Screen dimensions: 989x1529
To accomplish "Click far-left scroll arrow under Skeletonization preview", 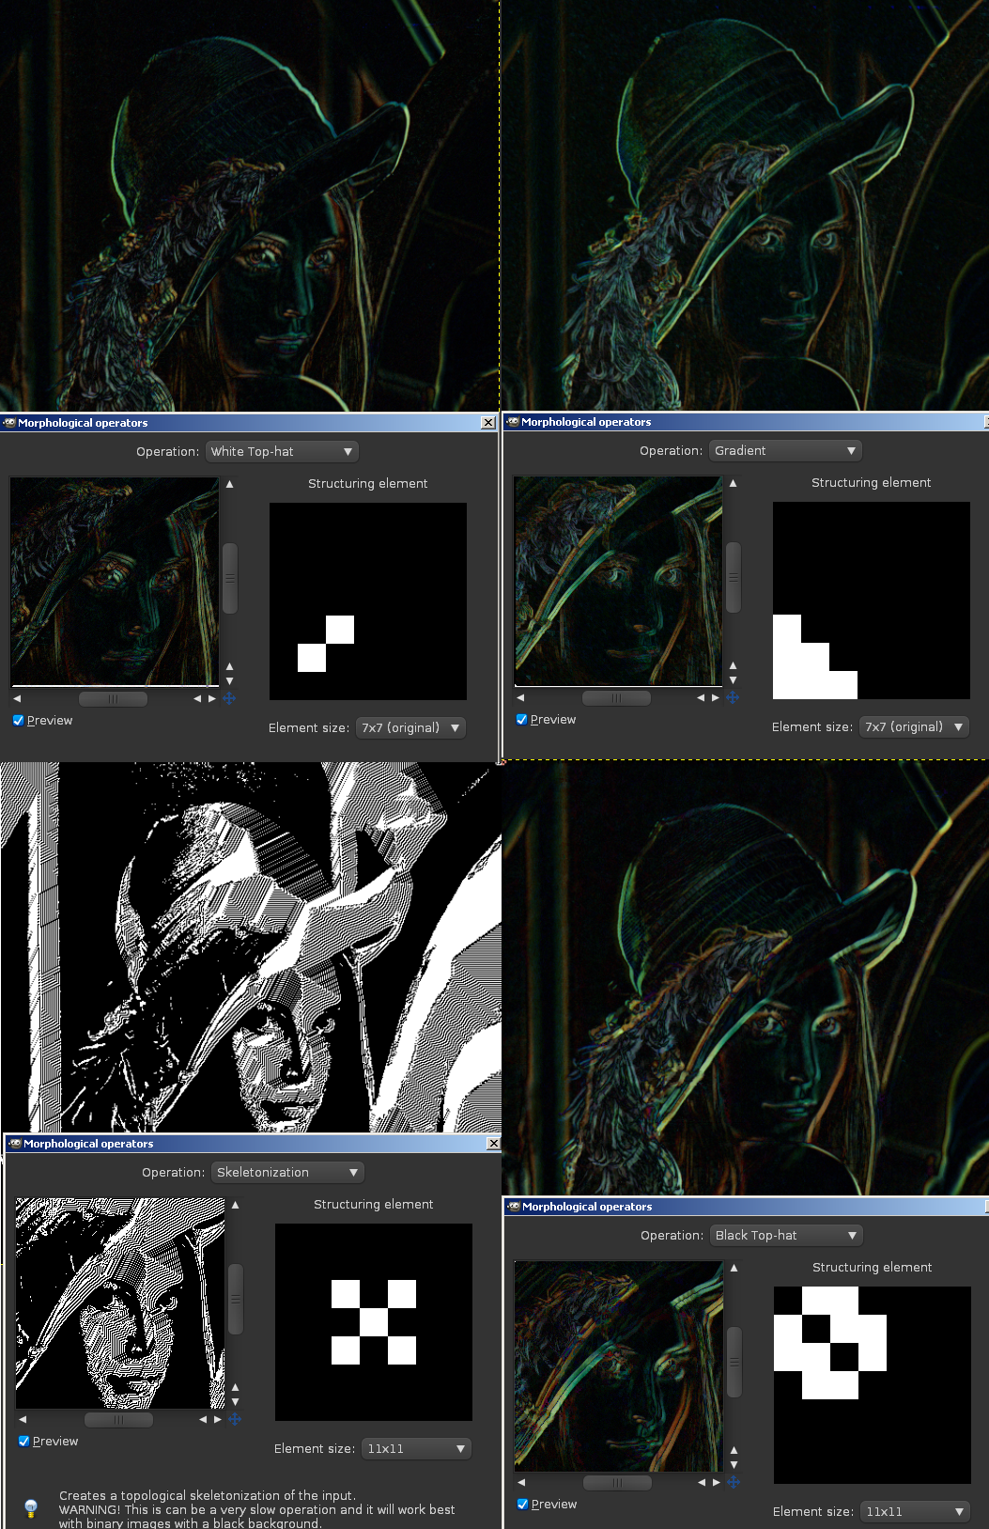I will pos(23,1419).
